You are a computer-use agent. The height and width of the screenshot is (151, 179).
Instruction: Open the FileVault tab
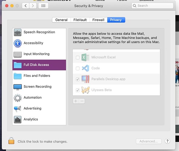coord(80,20)
